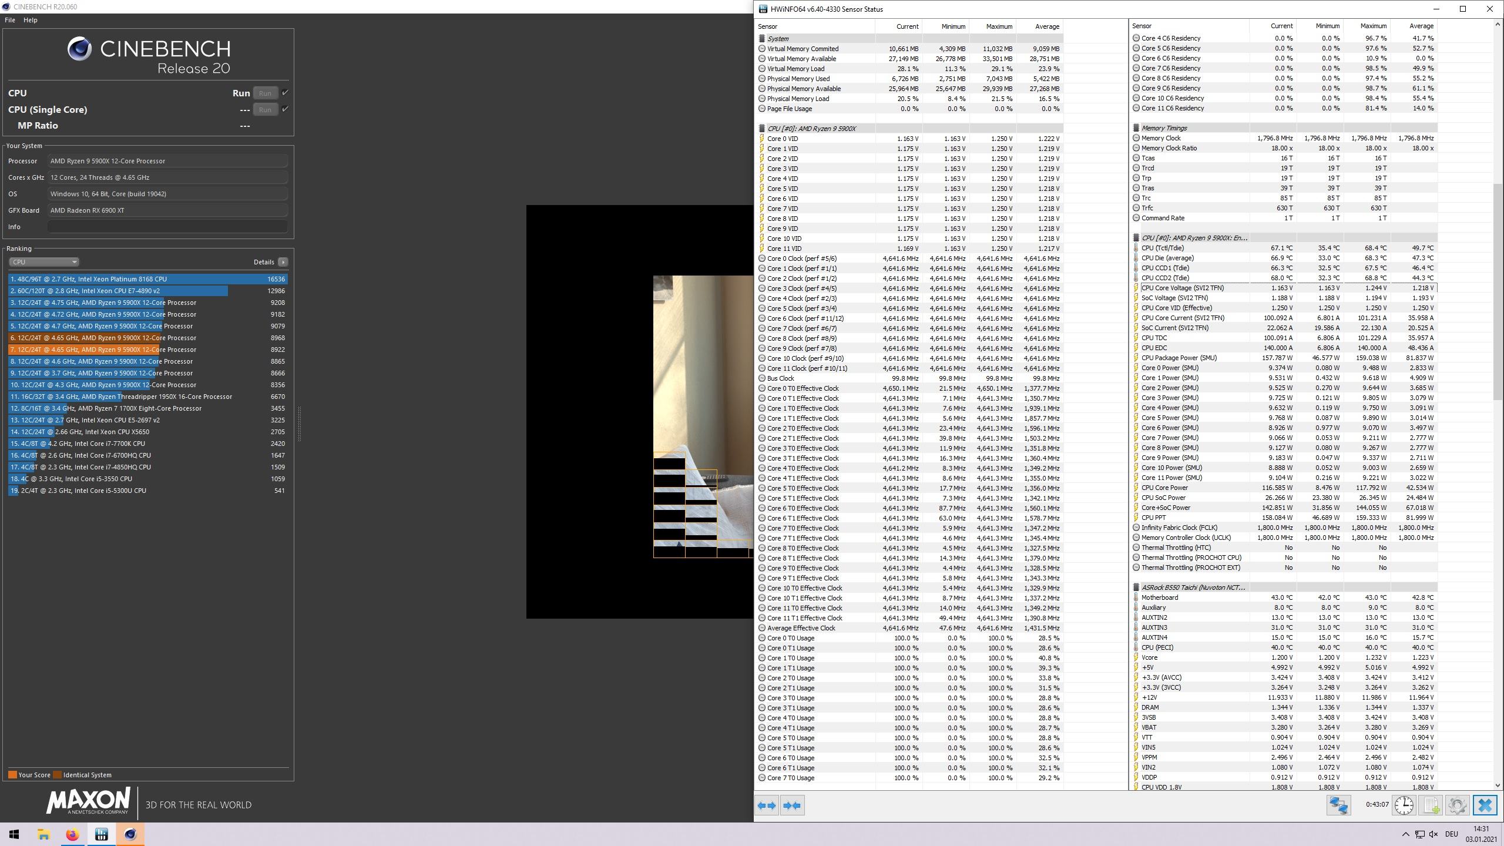
Task: Select the Command Rate timing row
Action: coord(1284,218)
